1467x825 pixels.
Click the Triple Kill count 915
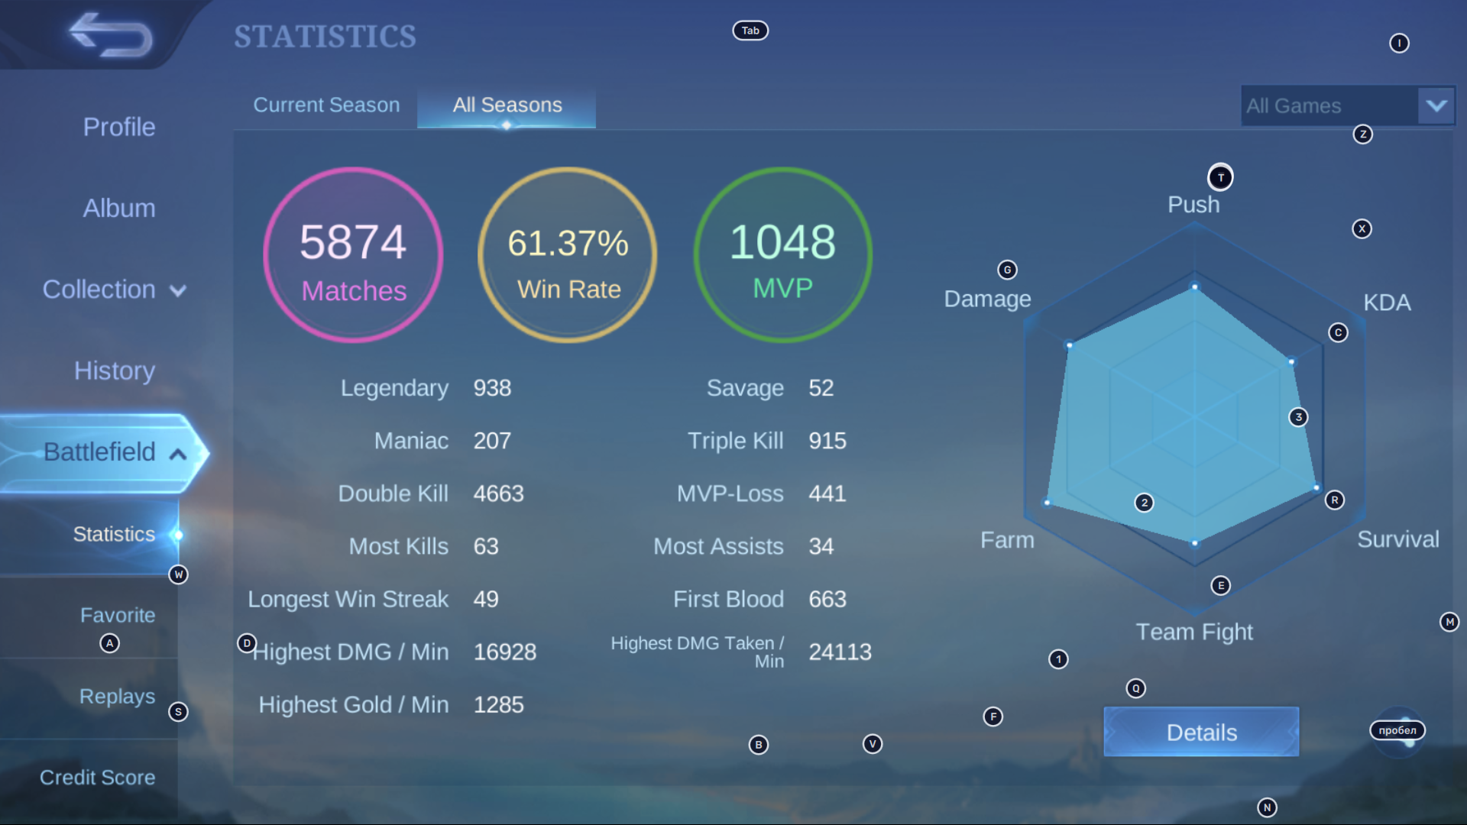point(827,441)
